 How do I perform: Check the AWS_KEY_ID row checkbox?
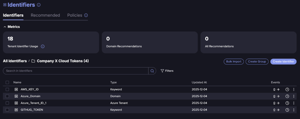(x=7, y=89)
